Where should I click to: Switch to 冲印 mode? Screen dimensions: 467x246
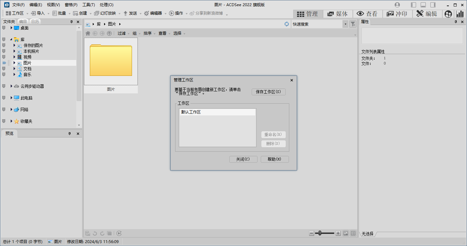click(x=397, y=14)
